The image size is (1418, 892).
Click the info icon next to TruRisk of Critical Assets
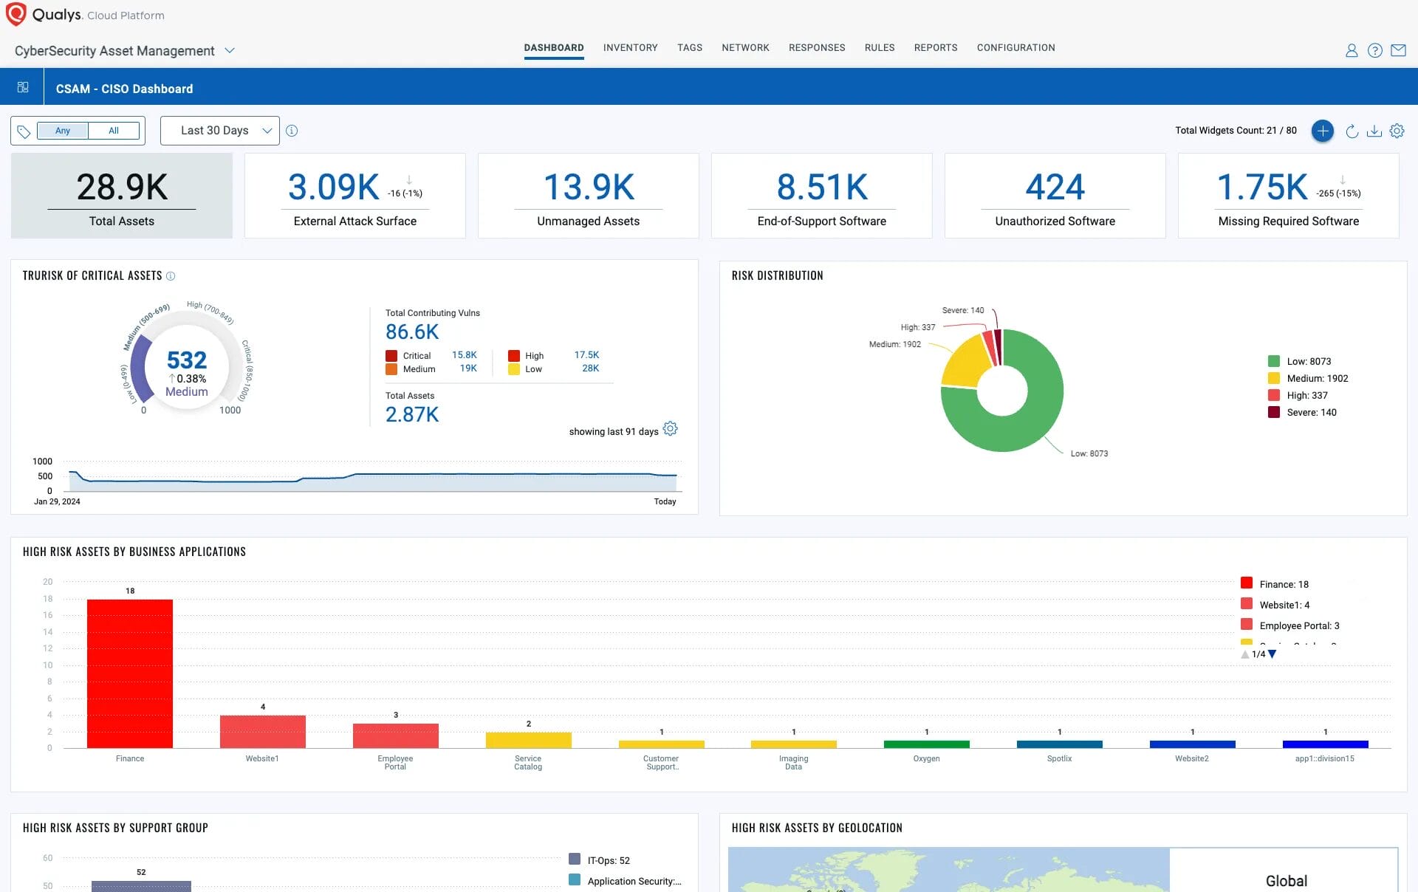point(171,275)
